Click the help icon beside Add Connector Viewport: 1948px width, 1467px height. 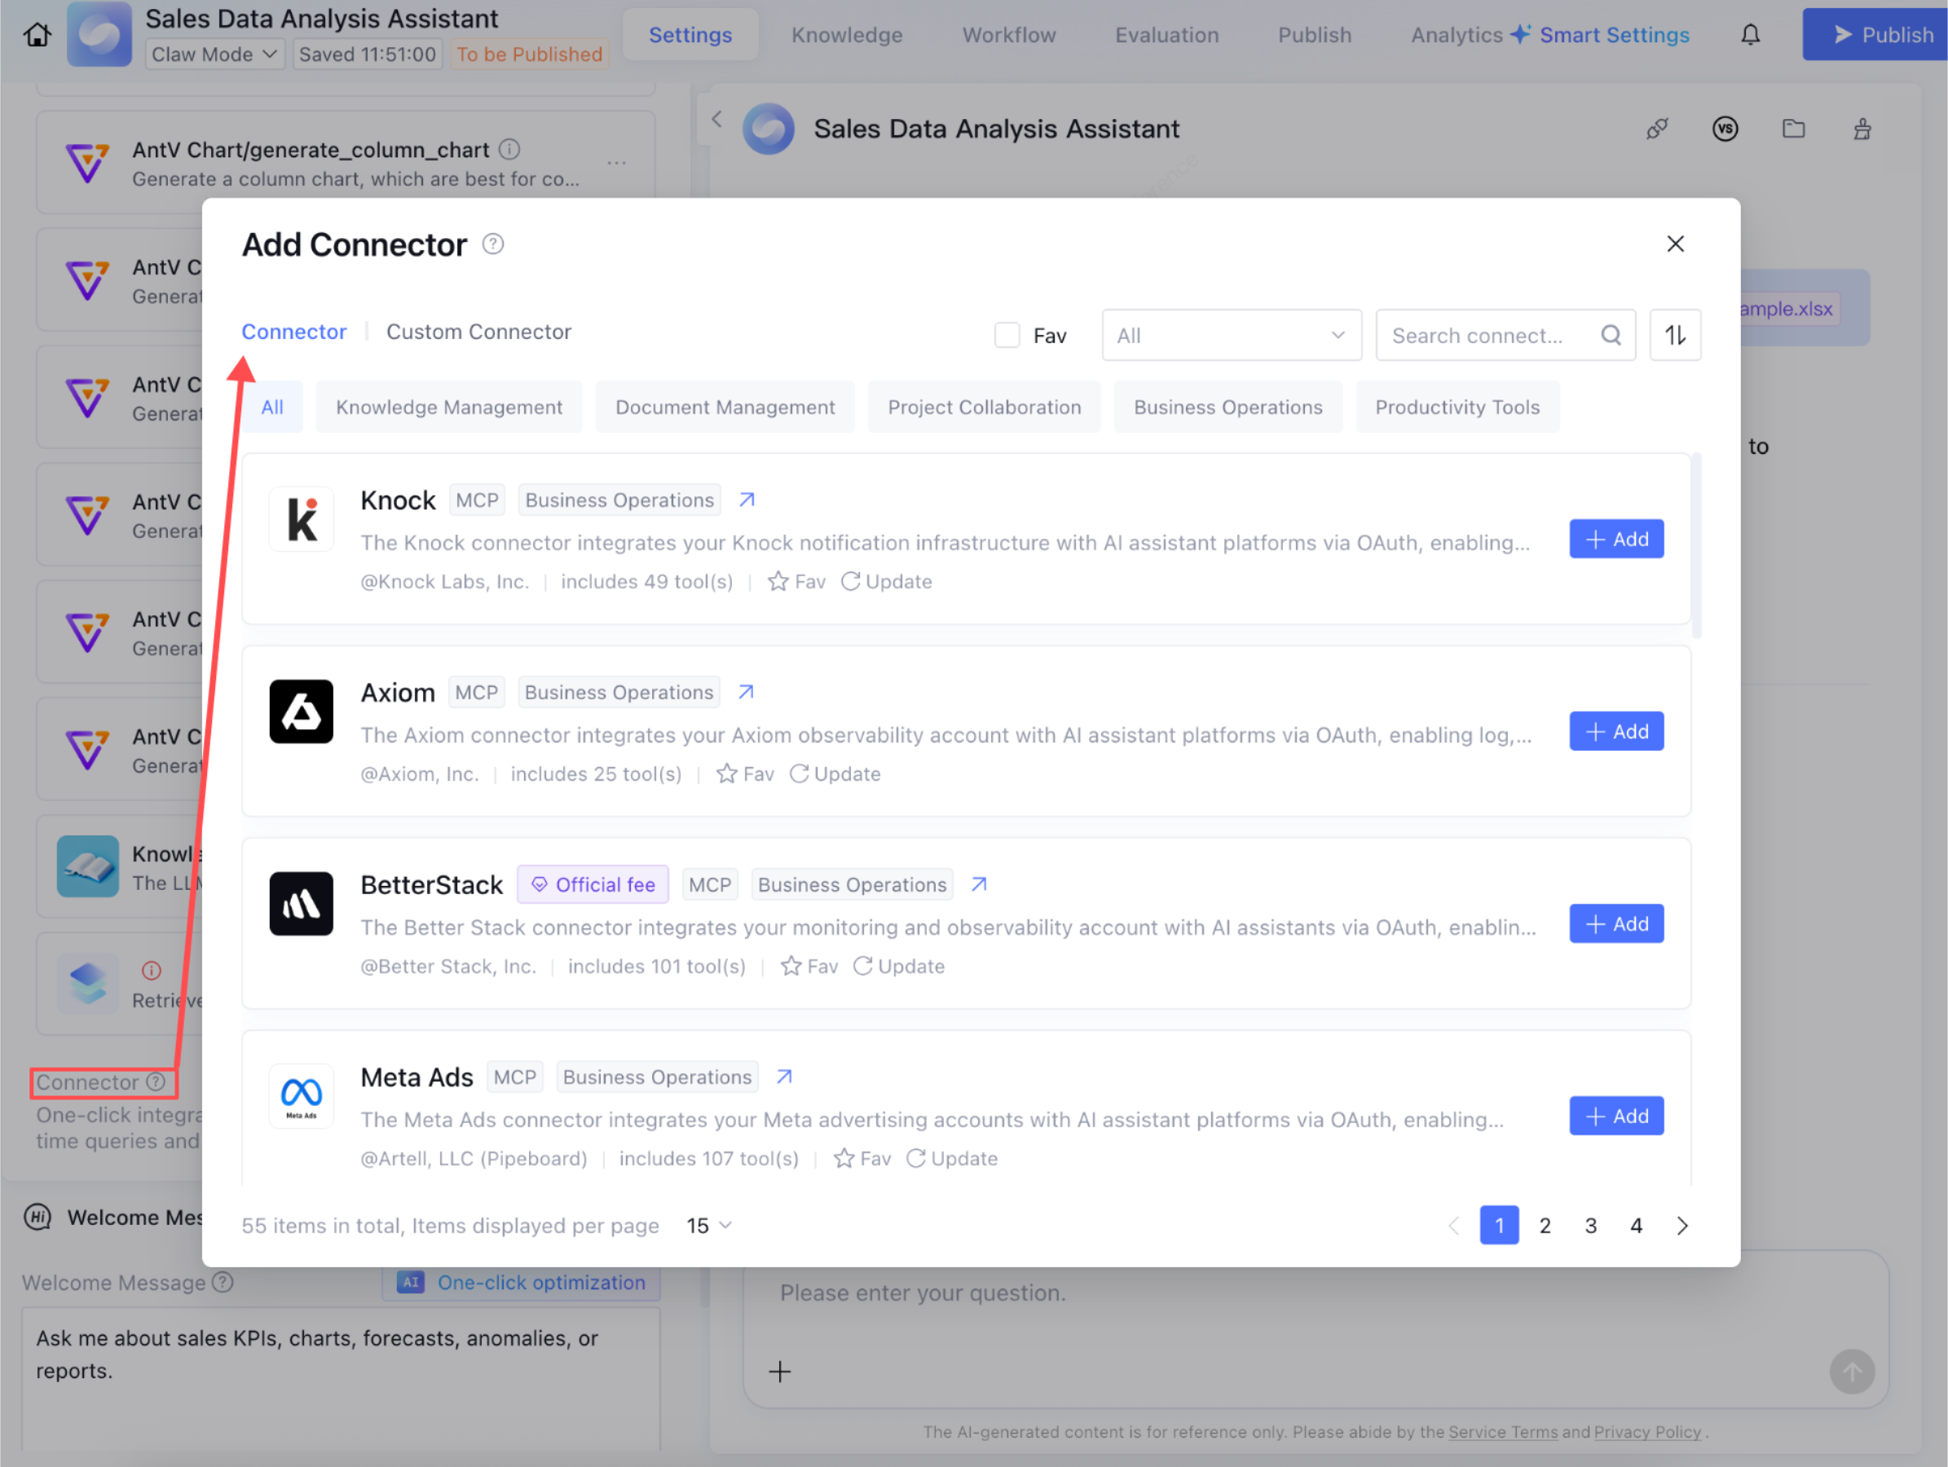[493, 244]
